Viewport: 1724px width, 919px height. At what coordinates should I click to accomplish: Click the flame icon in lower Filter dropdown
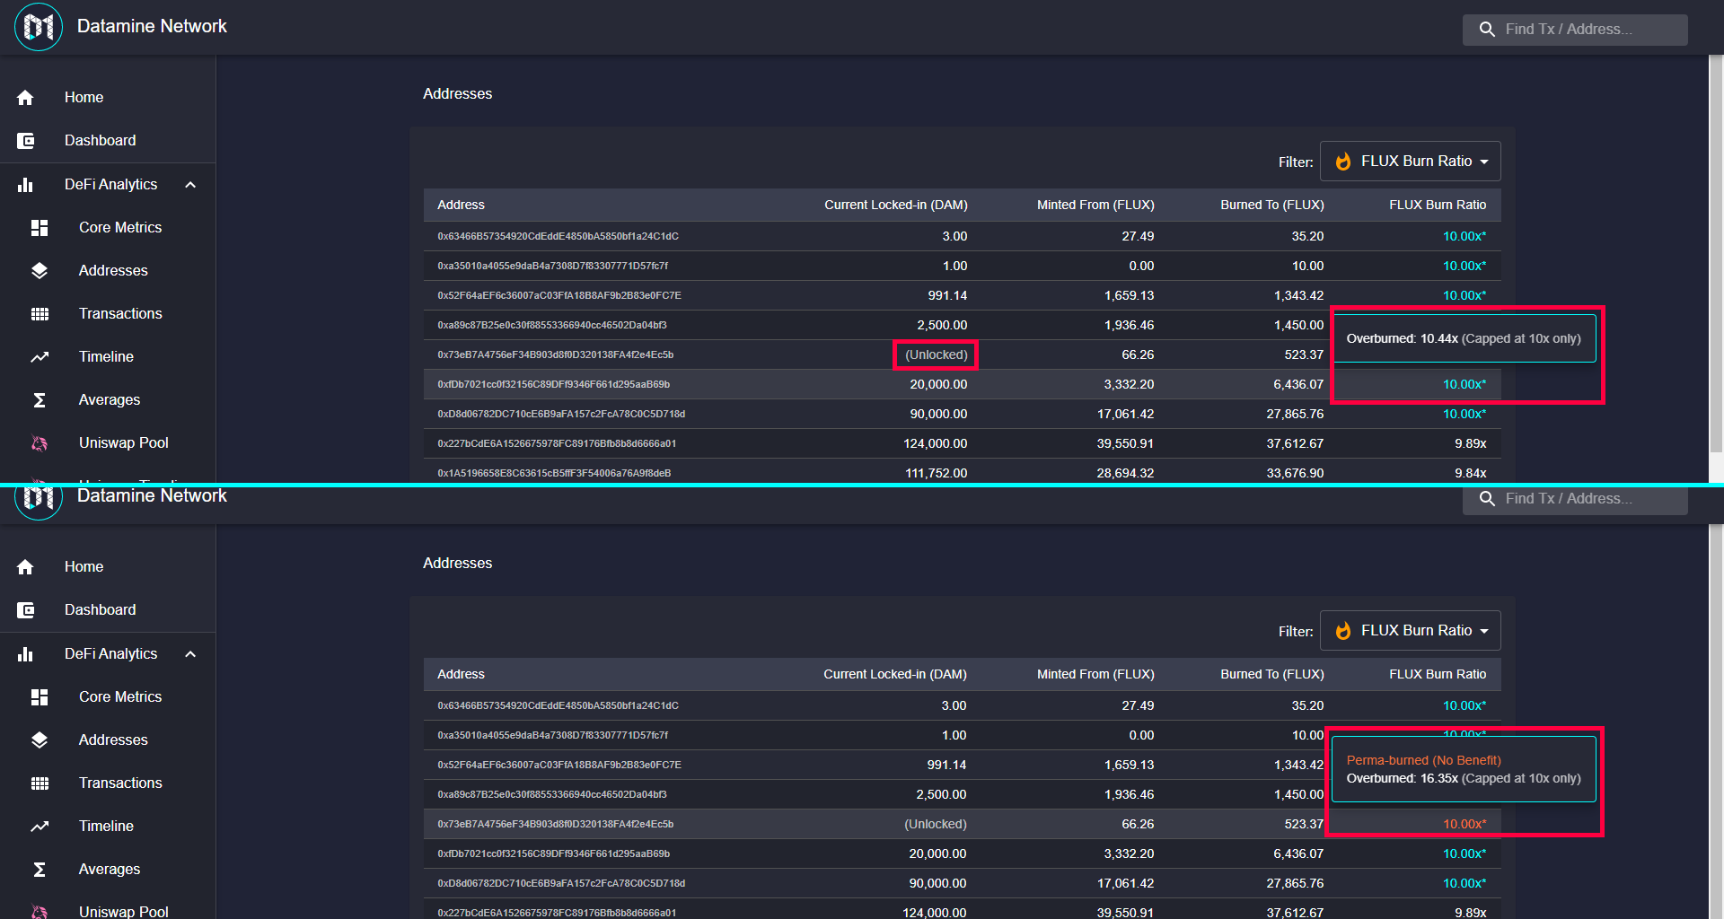click(1343, 631)
